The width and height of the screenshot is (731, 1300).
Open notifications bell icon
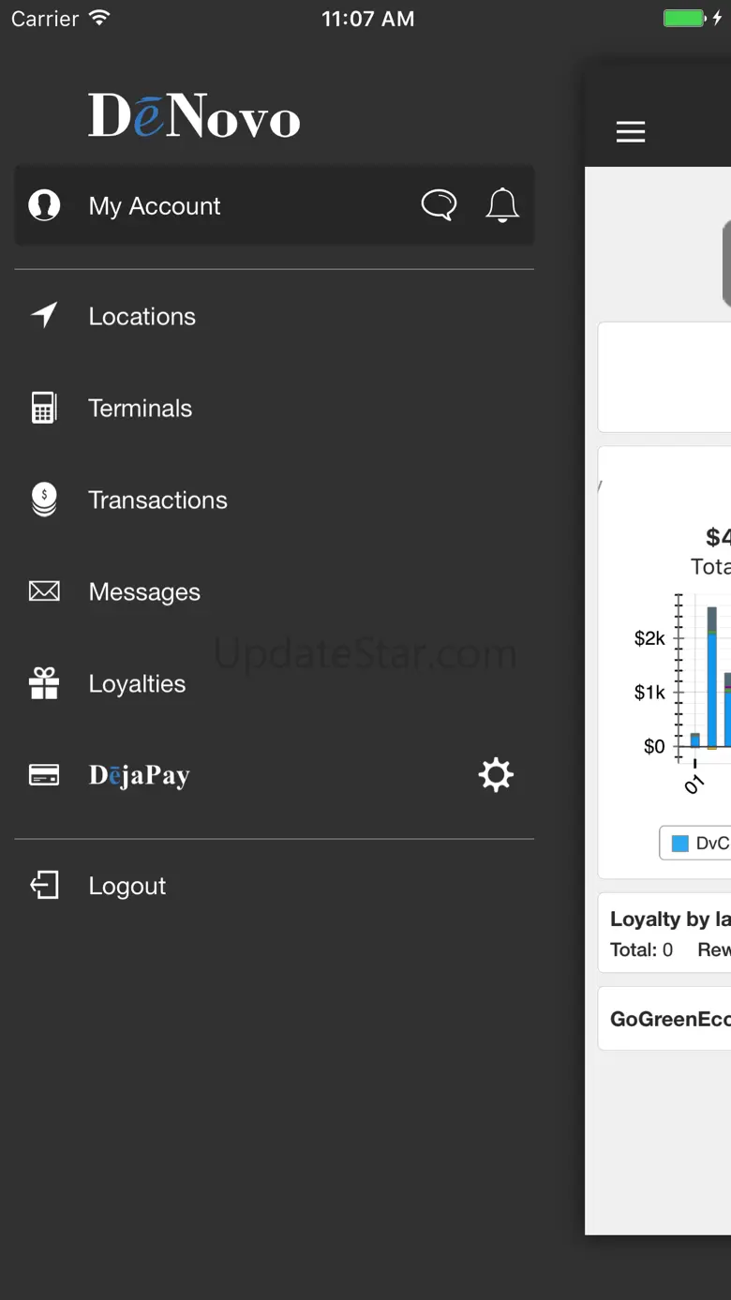pos(502,204)
